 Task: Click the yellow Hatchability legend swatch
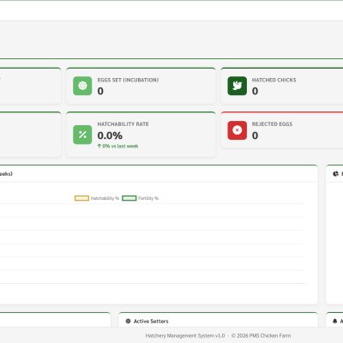(81, 198)
